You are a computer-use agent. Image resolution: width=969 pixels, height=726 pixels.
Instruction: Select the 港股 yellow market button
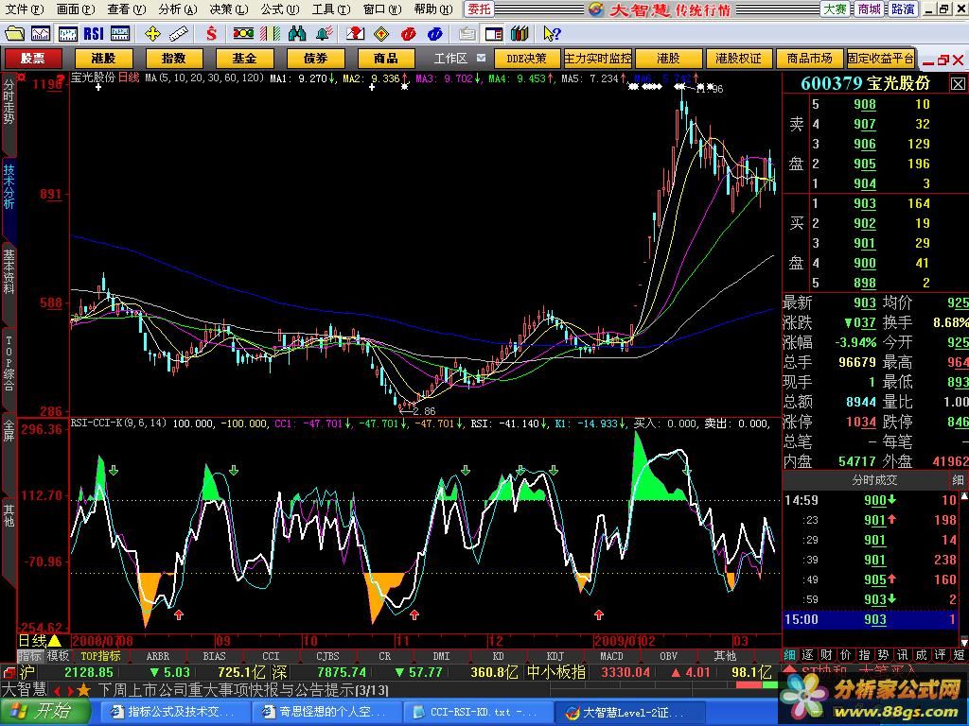pos(103,58)
